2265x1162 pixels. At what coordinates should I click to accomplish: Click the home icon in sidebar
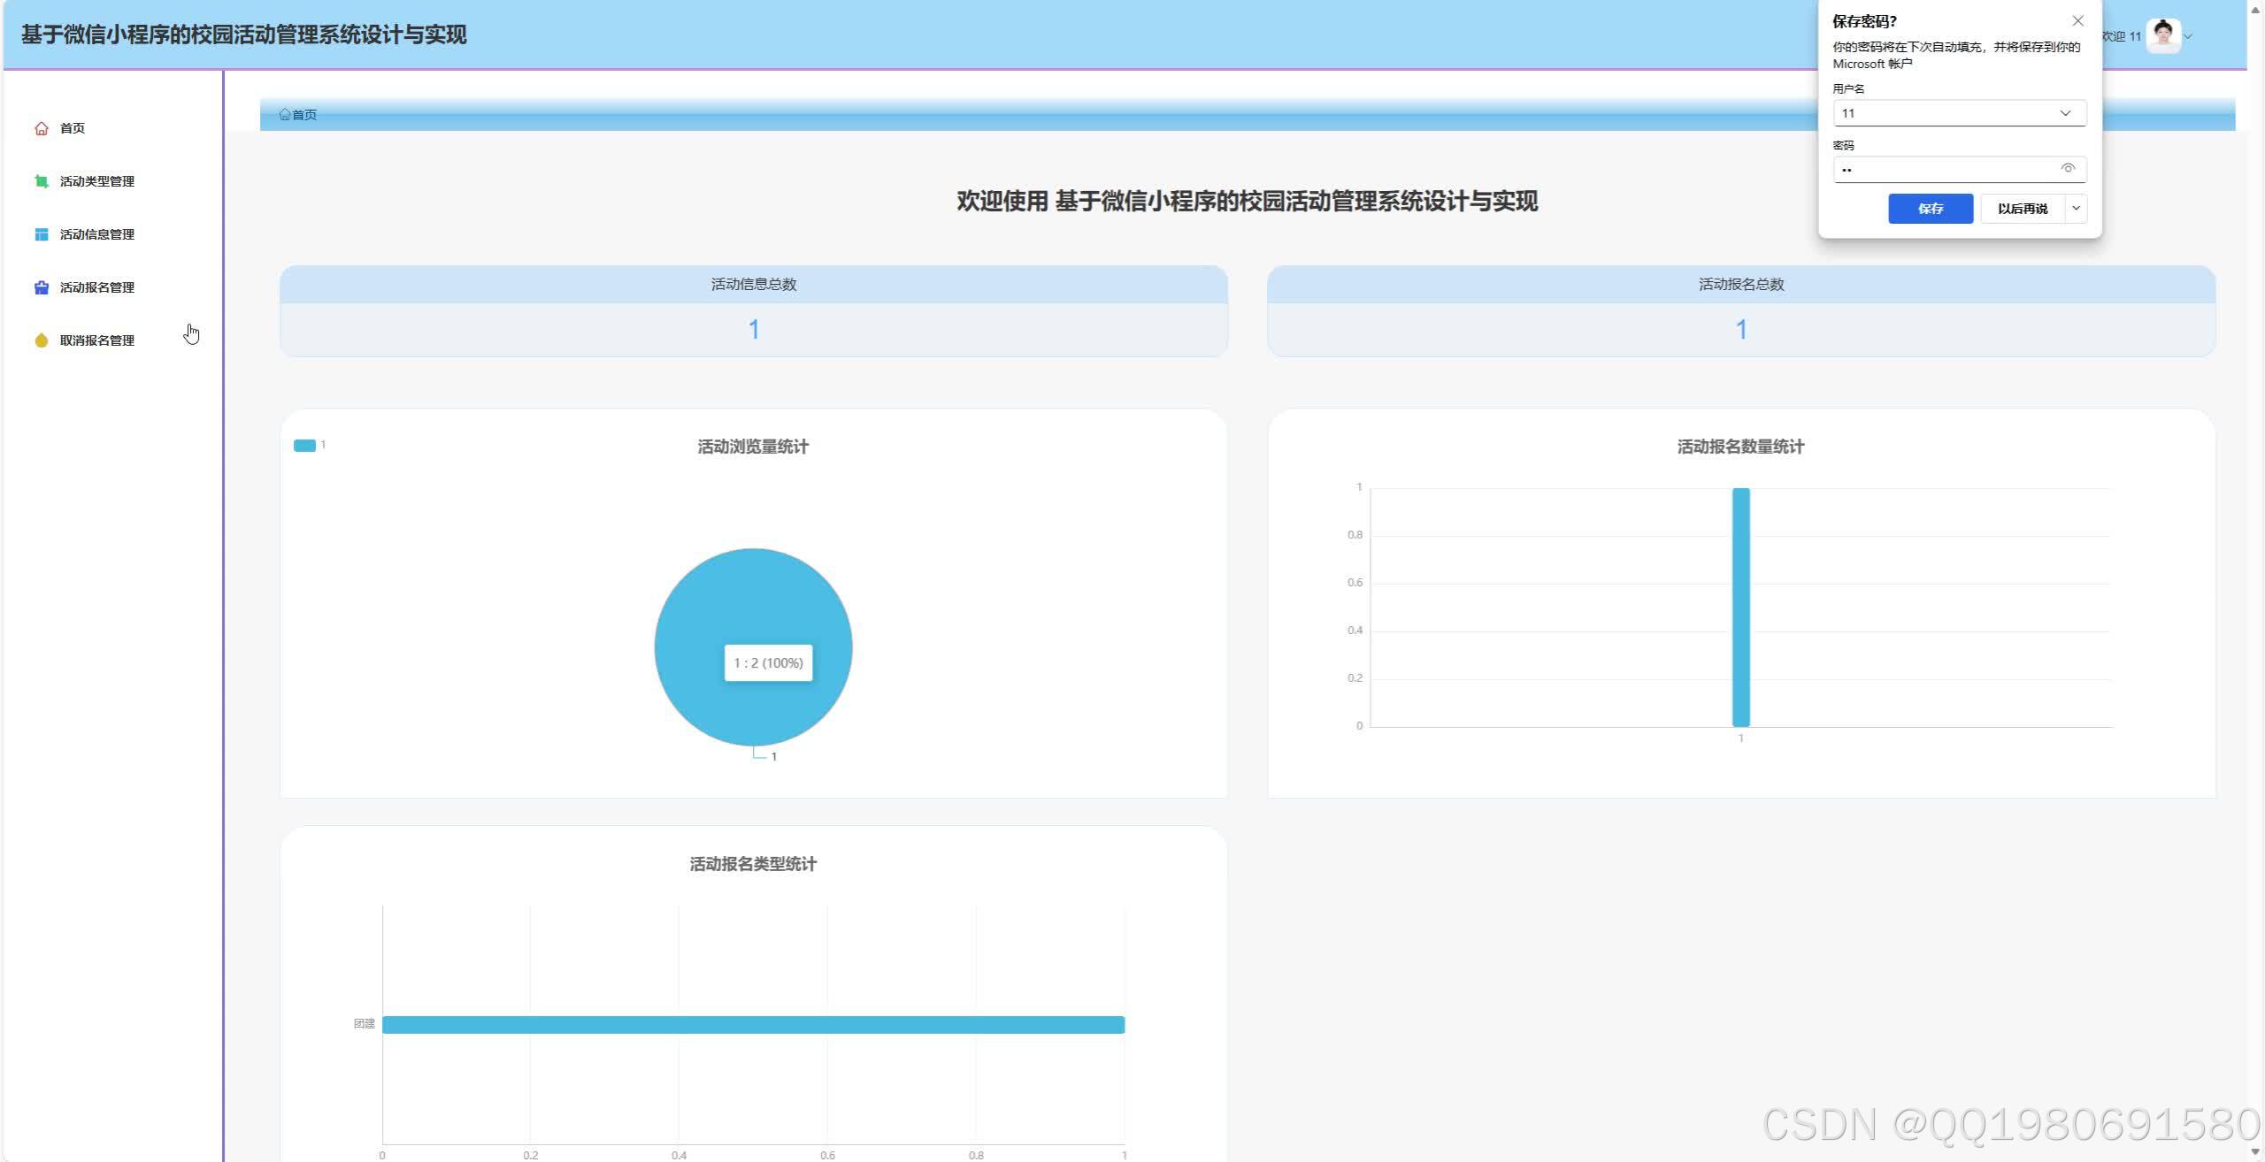42,128
